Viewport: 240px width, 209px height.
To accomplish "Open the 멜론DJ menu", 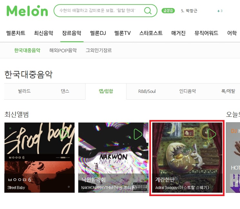I will pyautogui.click(x=98, y=33).
